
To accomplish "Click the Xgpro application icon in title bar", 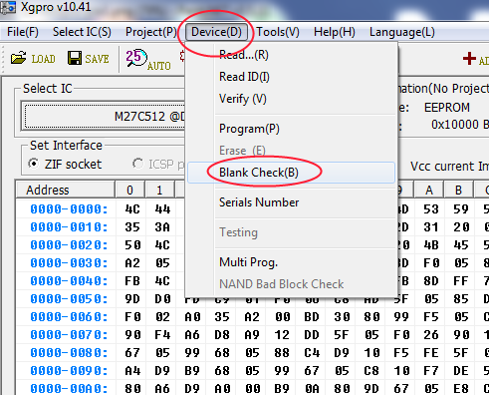I will coord(8,7).
